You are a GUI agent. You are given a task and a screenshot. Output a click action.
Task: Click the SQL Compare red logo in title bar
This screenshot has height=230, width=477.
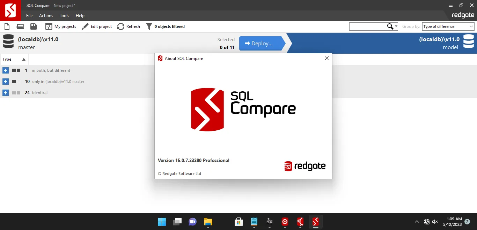(x=10, y=10)
